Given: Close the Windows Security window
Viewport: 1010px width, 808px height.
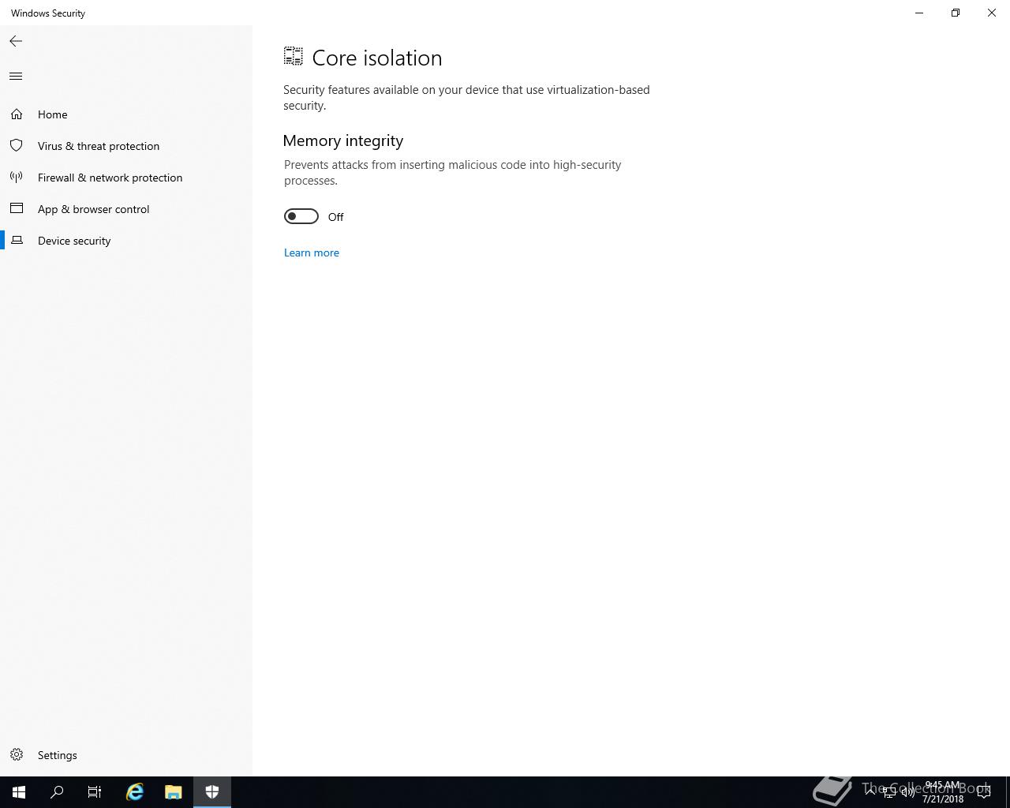Looking at the screenshot, I should click(992, 13).
